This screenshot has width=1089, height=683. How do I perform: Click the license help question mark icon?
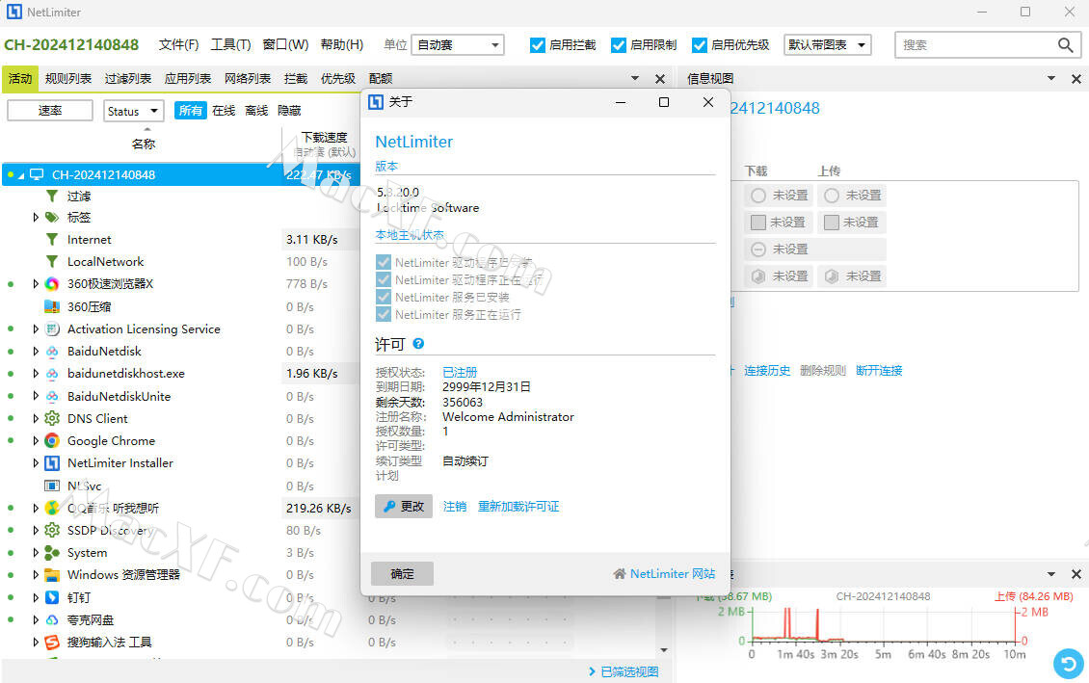[x=418, y=344]
